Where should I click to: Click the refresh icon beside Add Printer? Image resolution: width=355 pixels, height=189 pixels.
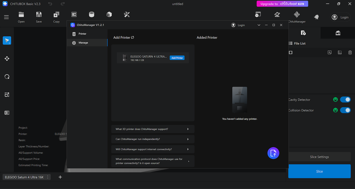(133, 38)
